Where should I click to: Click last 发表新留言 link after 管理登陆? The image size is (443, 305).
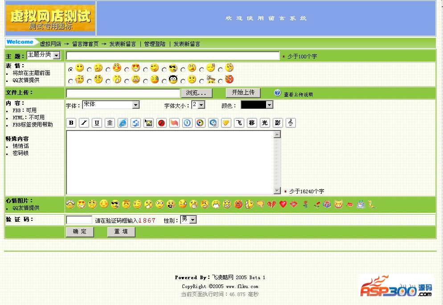pyautogui.click(x=187, y=44)
